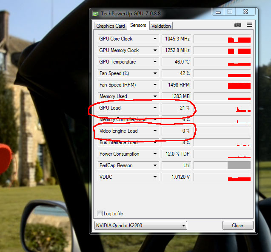The width and height of the screenshot is (271, 252).
Task: Enable the Log to file checkbox
Action: [x=100, y=213]
